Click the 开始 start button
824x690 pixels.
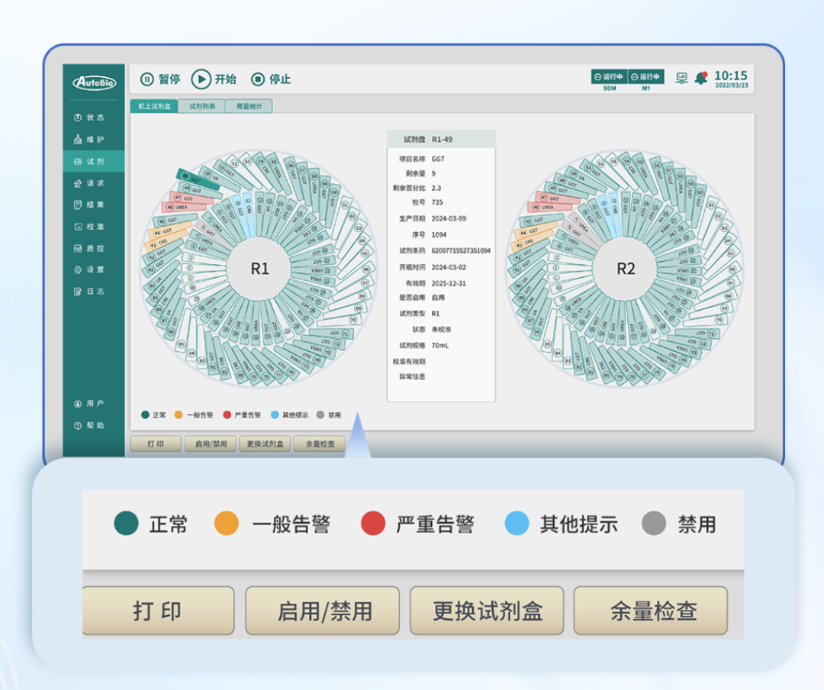pyautogui.click(x=214, y=79)
